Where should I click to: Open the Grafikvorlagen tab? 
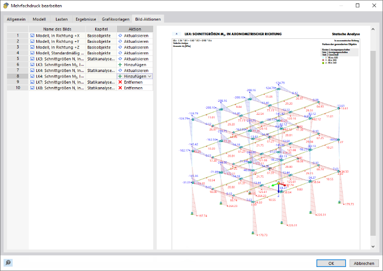(115, 19)
